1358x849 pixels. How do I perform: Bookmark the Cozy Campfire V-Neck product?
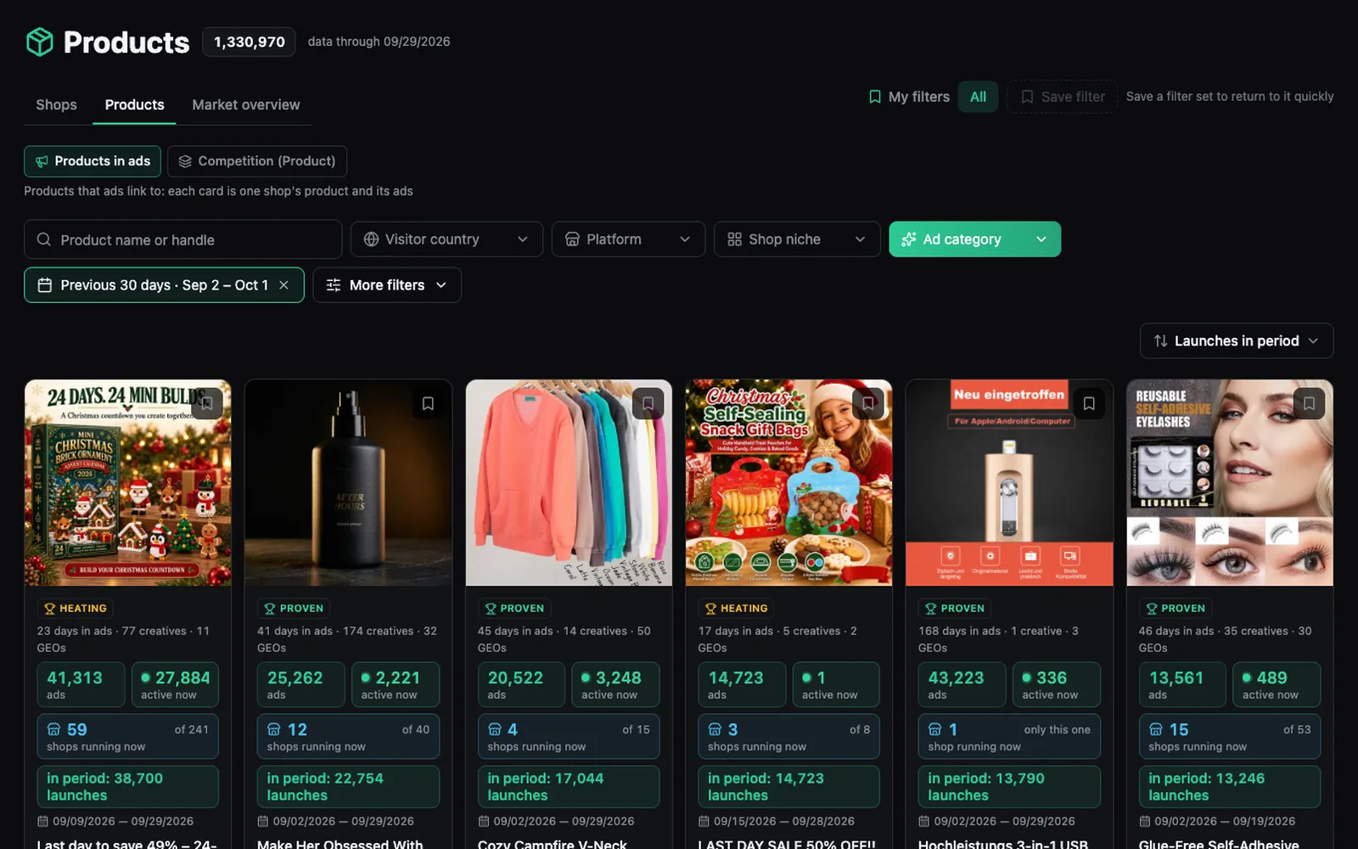pos(648,403)
